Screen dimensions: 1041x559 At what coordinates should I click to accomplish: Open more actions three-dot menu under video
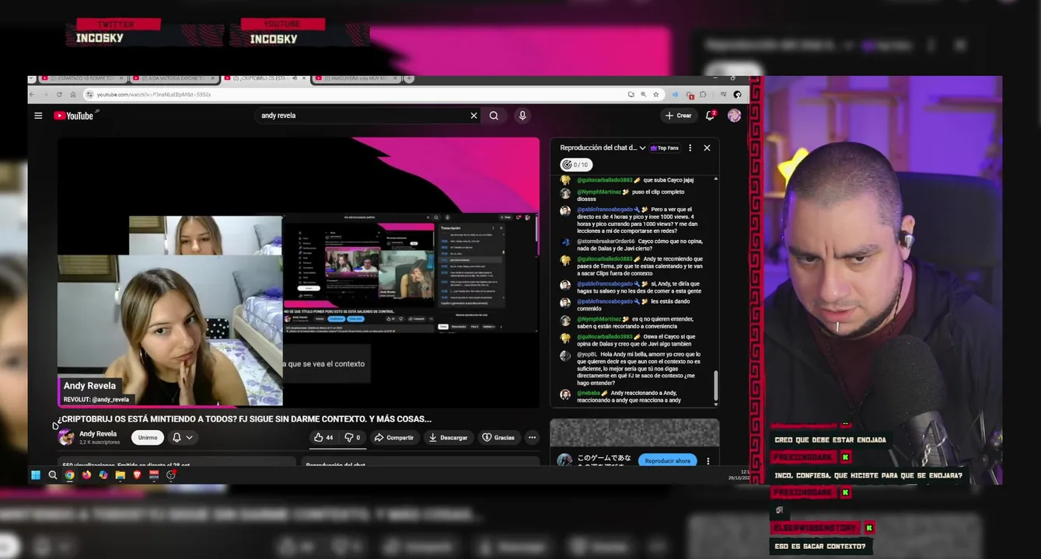[x=532, y=438]
